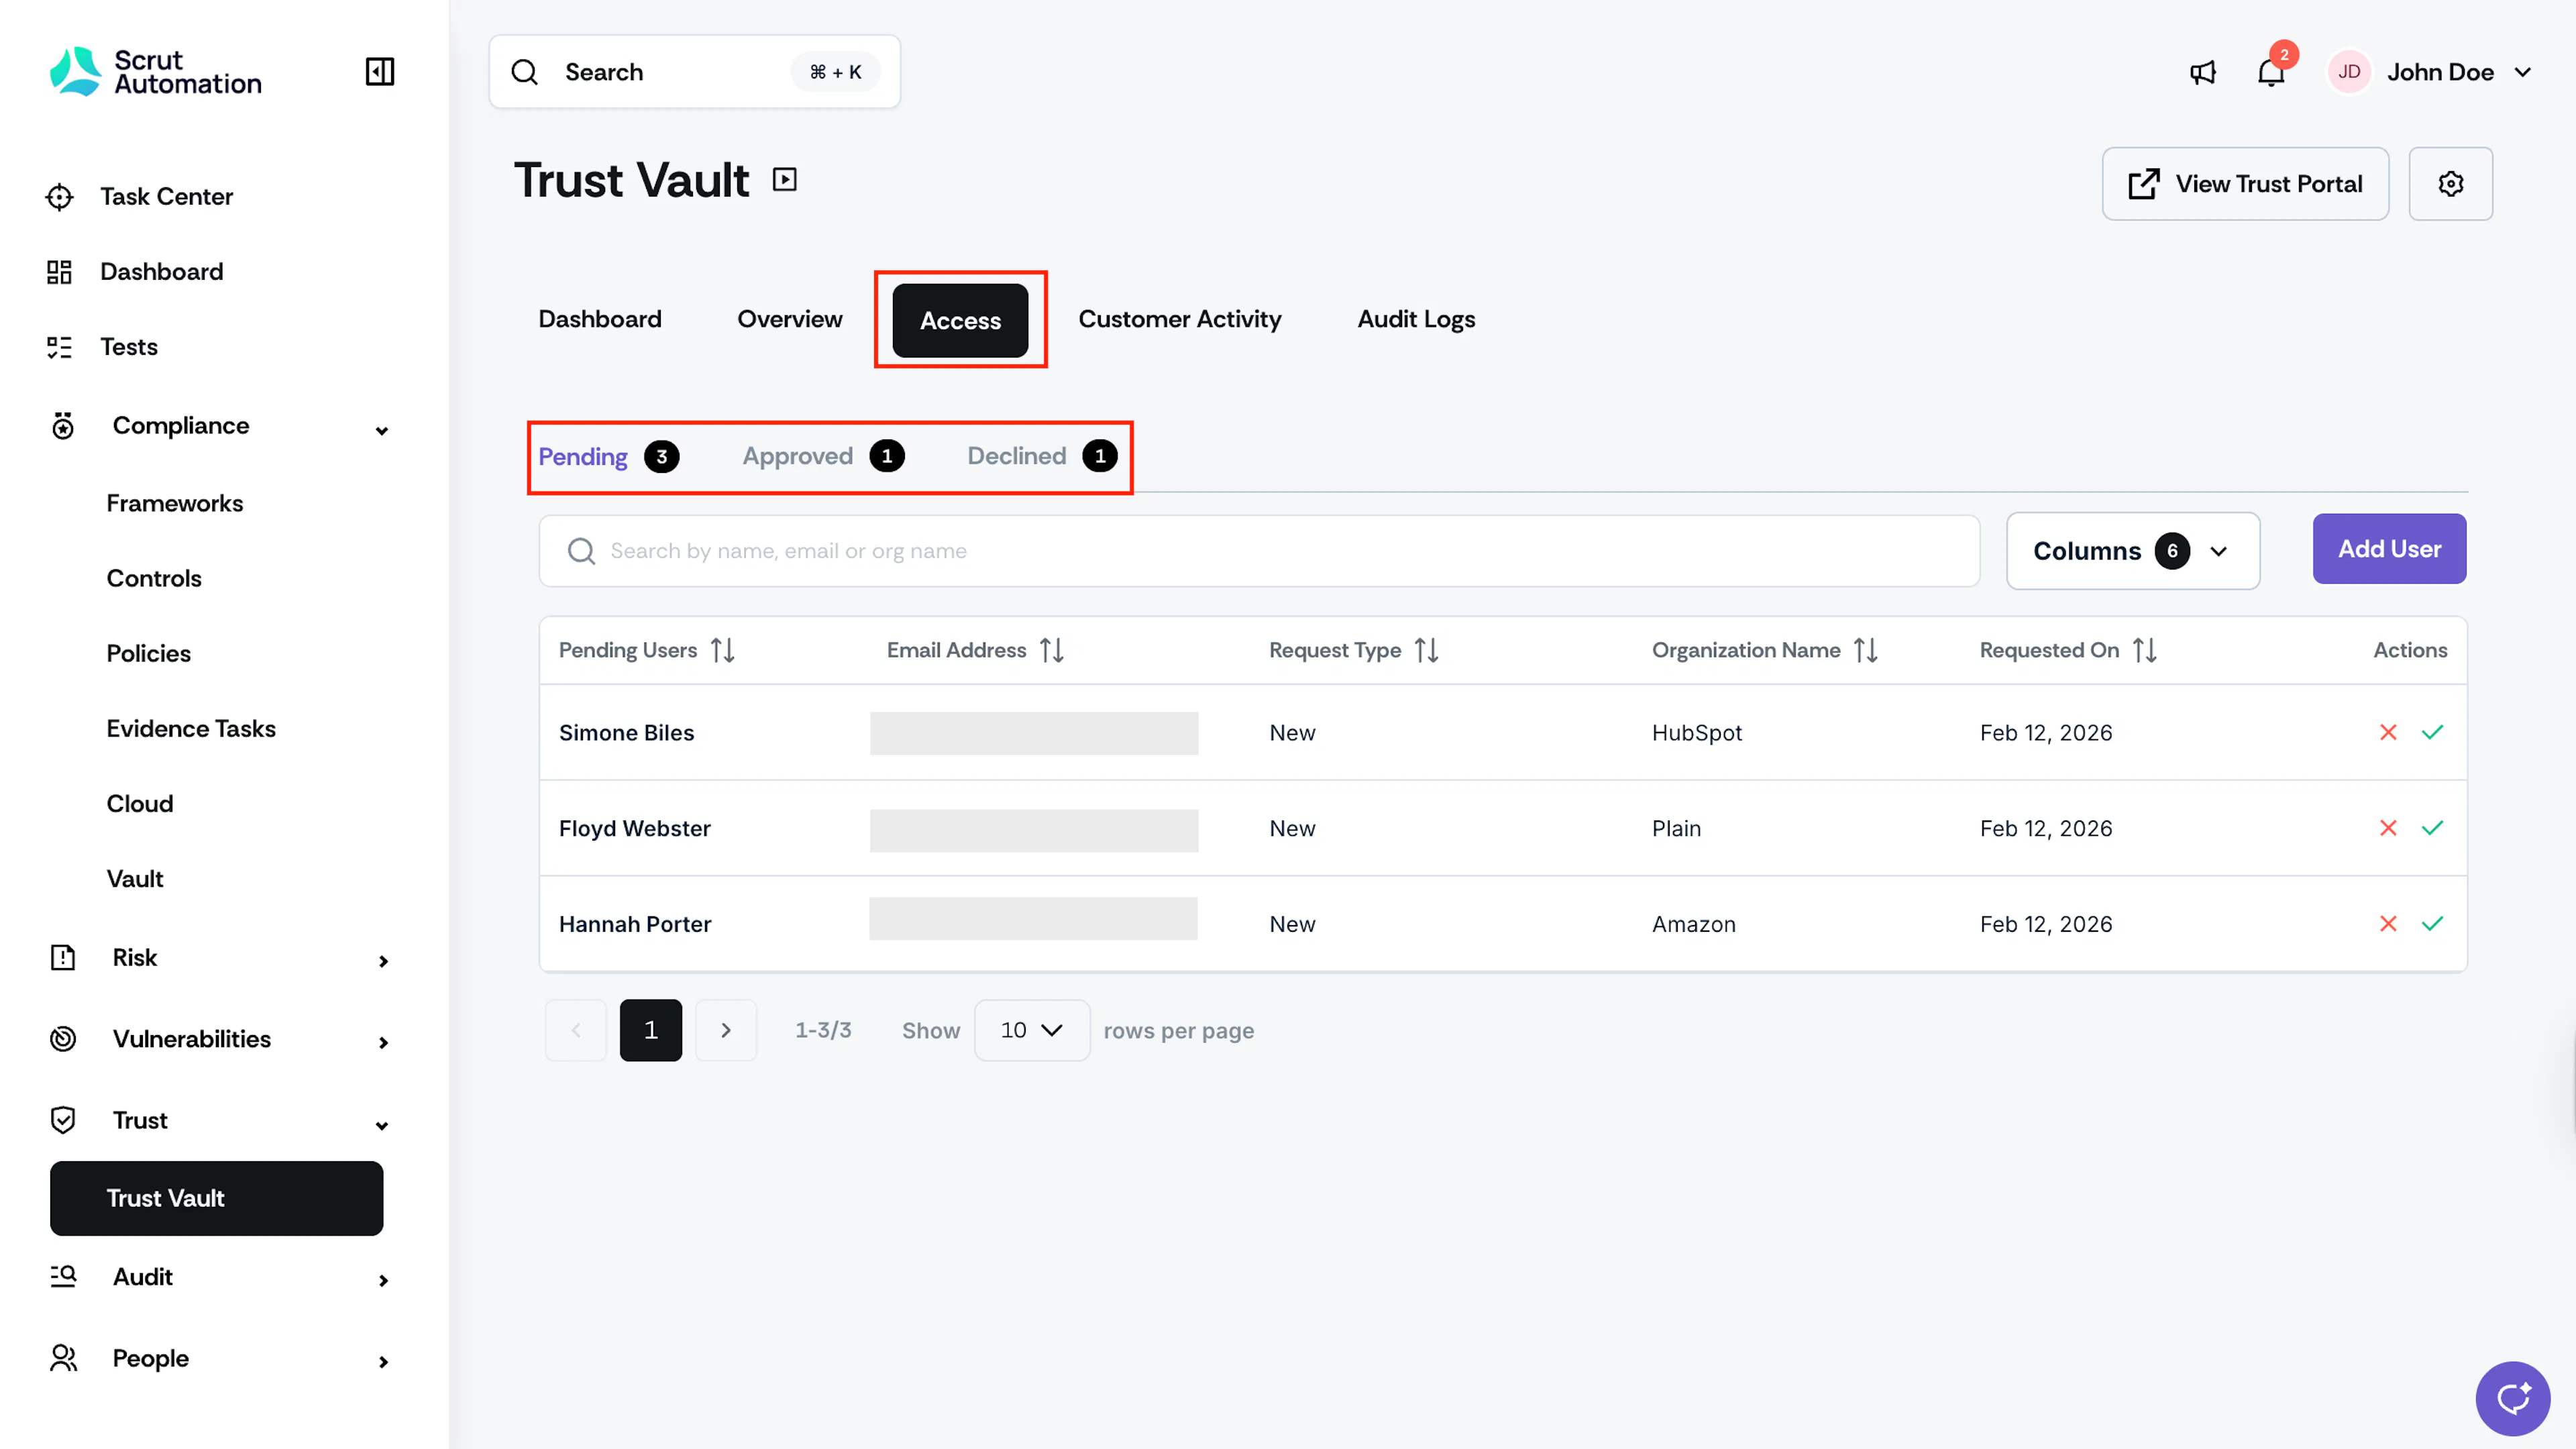Go to next page arrow
This screenshot has height=1449, width=2576.
point(726,1030)
